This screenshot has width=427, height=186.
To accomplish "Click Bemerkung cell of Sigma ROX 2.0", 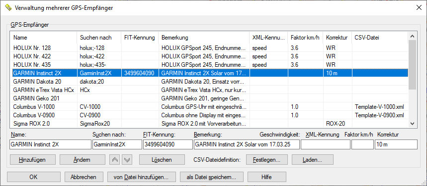I will (204, 124).
